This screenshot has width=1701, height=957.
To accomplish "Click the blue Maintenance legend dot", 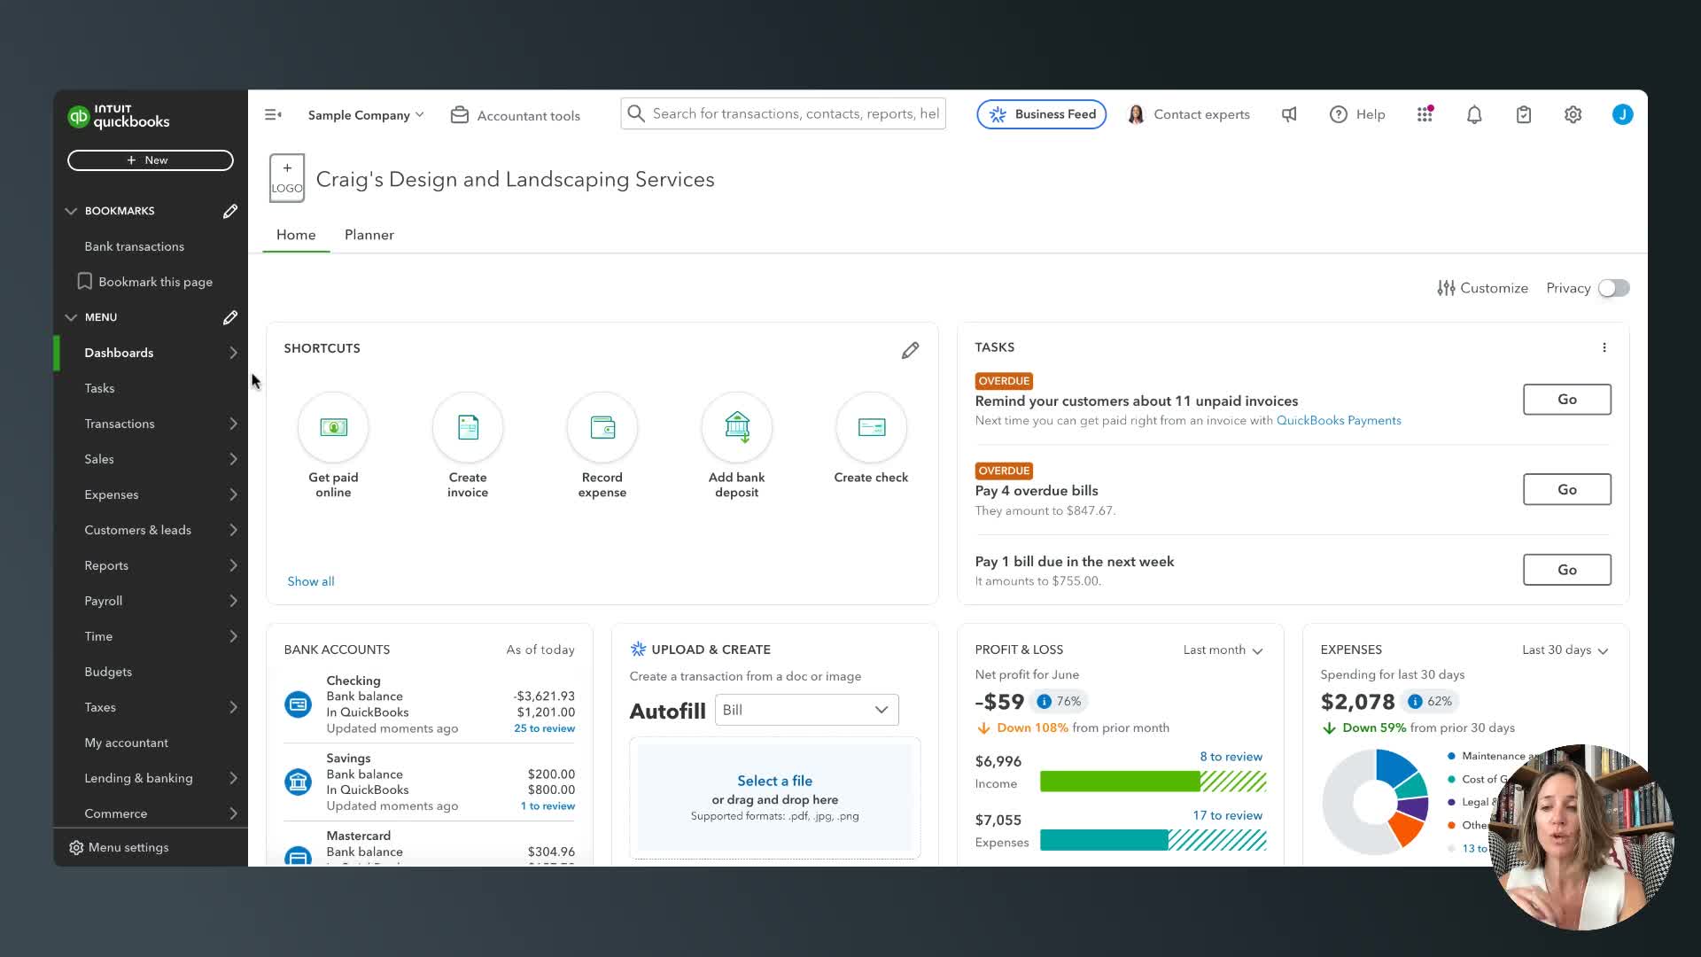I will [x=1451, y=756].
